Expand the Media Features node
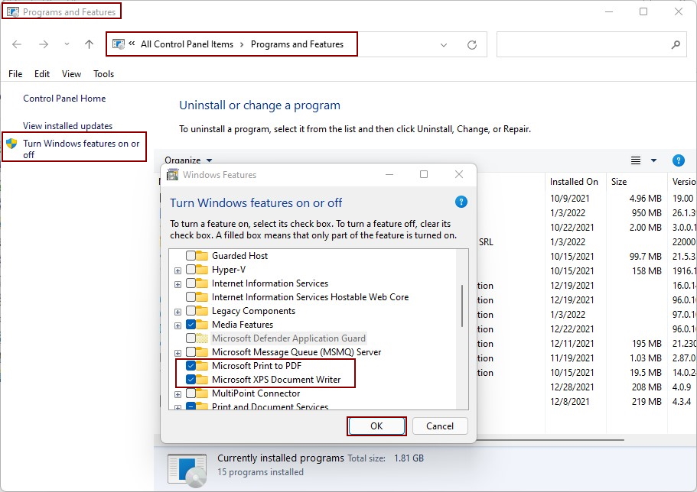This screenshot has height=492, width=697. click(x=178, y=325)
